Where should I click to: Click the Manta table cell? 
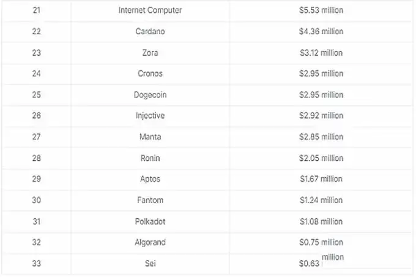(150, 137)
